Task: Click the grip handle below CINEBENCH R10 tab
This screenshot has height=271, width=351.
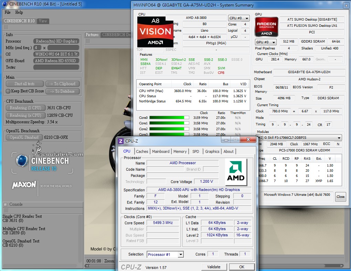Action: coord(6,27)
